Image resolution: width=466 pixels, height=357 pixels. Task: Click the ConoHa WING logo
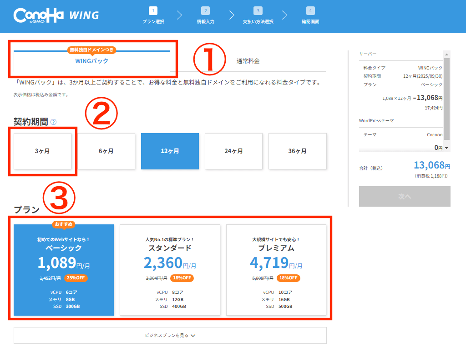pos(56,15)
